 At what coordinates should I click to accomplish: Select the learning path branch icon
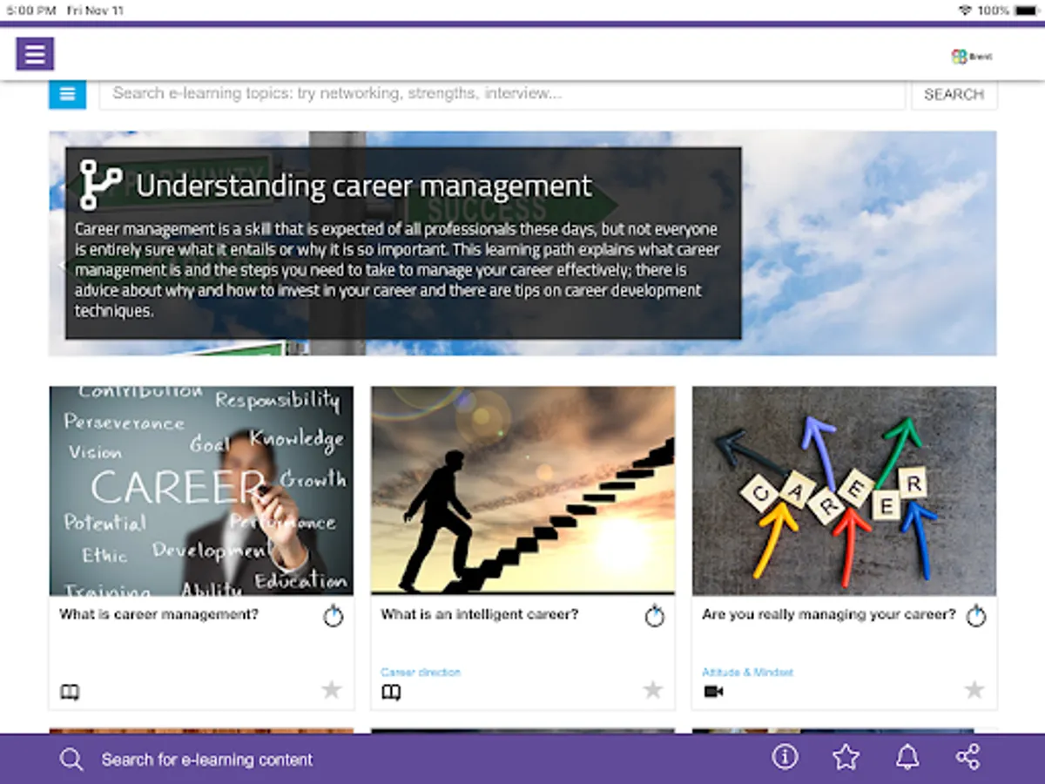[x=100, y=185]
